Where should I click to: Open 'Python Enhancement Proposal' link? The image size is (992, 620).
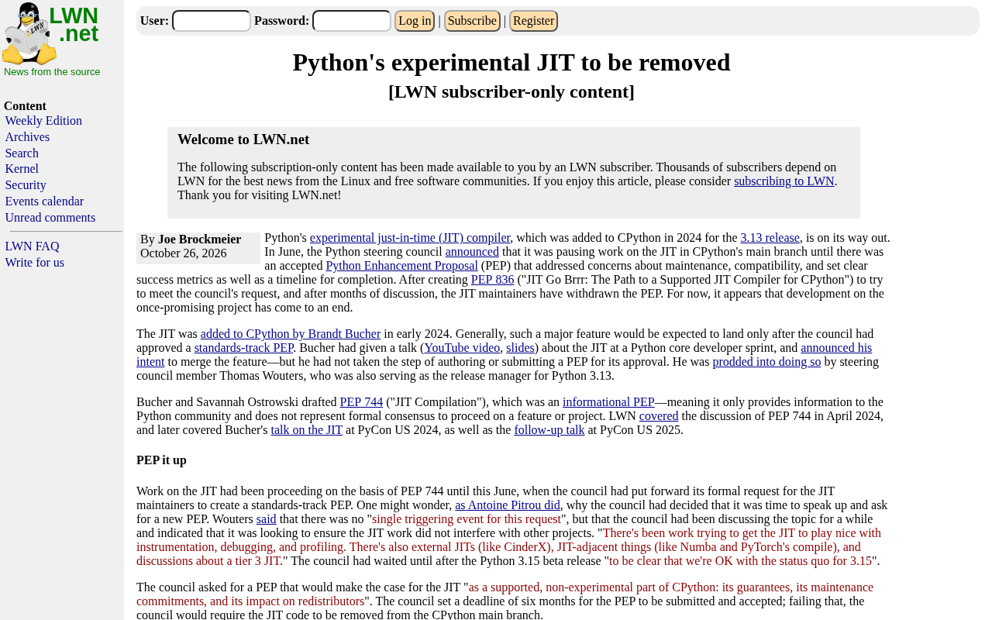pyautogui.click(x=401, y=266)
